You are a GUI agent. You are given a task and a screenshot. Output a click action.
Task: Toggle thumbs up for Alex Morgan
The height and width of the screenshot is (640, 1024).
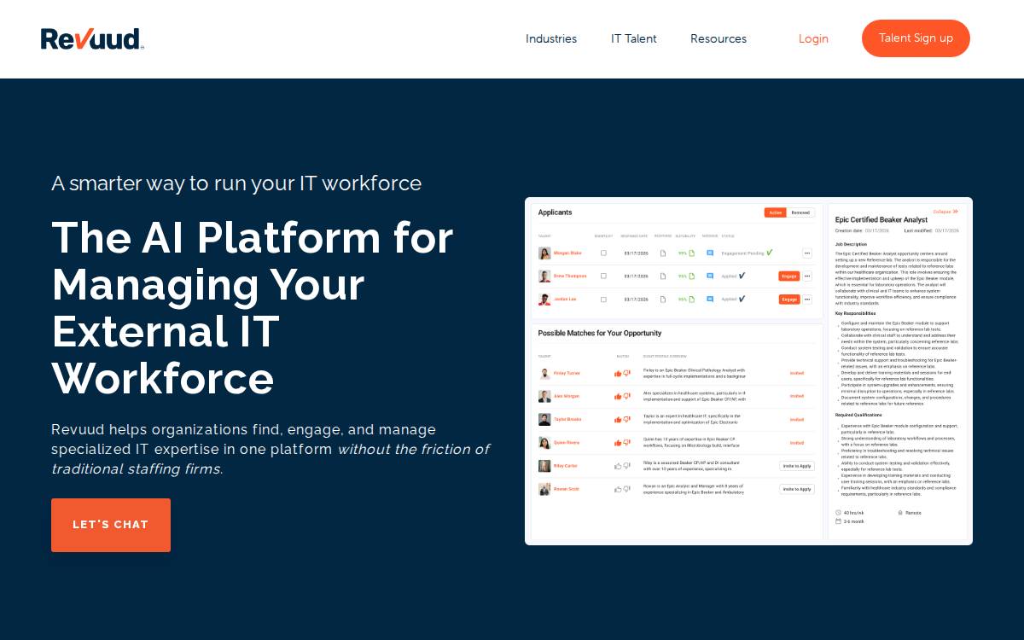618,397
